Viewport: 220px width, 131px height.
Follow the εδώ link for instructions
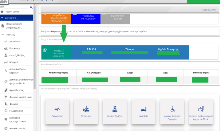tap(52, 31)
